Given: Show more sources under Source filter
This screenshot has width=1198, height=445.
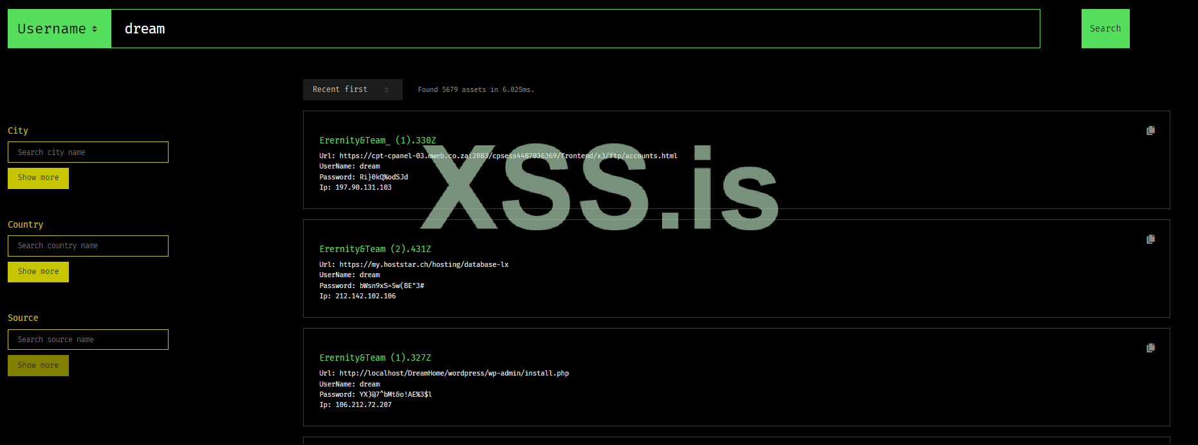Looking at the screenshot, I should point(38,365).
